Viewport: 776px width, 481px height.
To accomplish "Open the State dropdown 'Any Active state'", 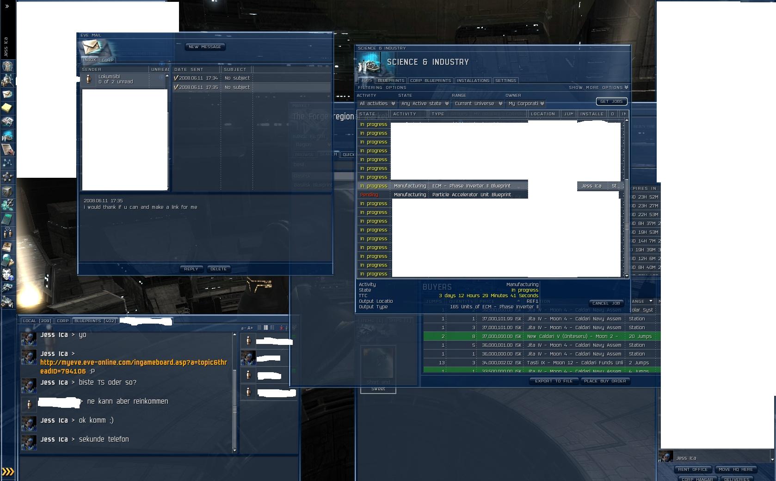I will point(425,104).
